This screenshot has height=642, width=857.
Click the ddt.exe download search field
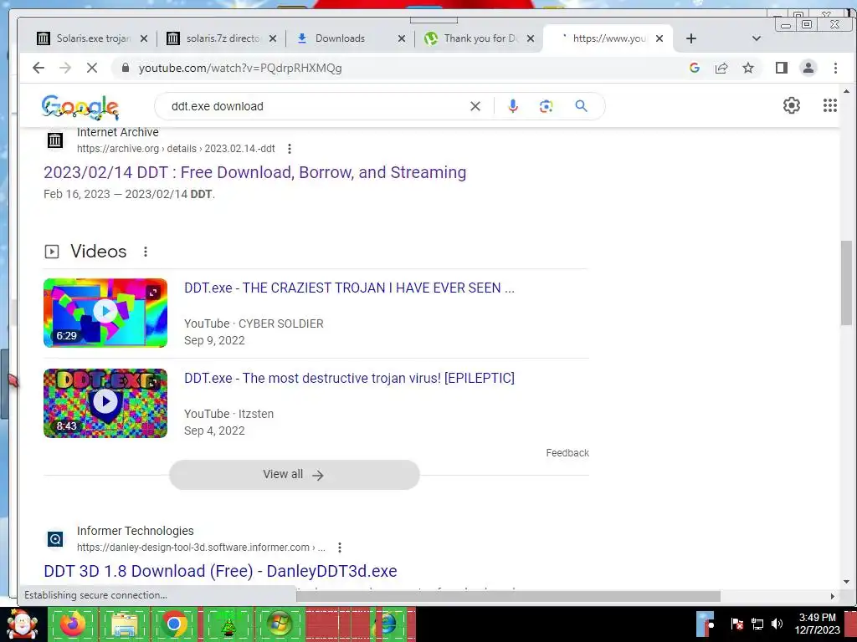tap(317, 106)
